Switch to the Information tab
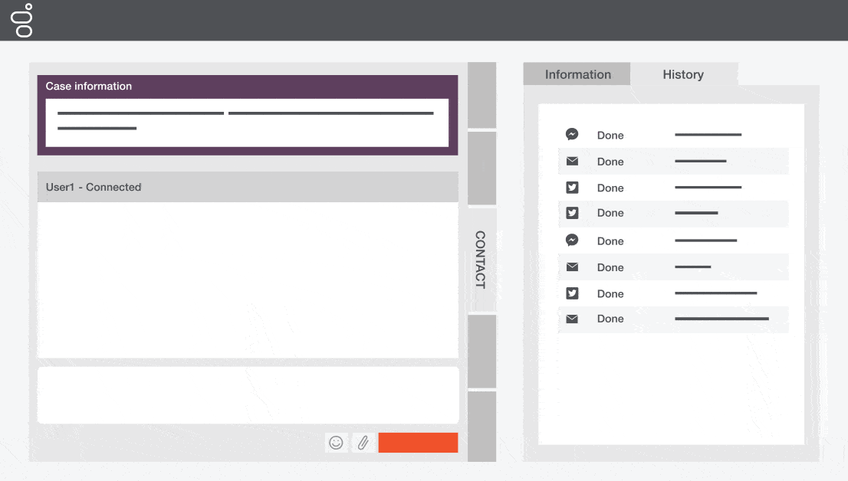The width and height of the screenshot is (848, 481). coord(577,74)
